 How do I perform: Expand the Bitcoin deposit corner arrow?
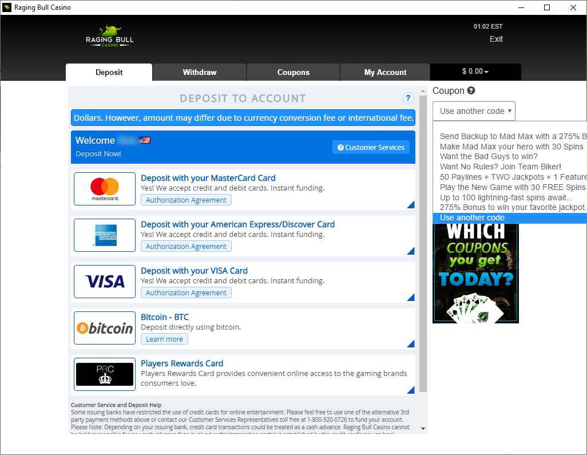click(x=411, y=343)
